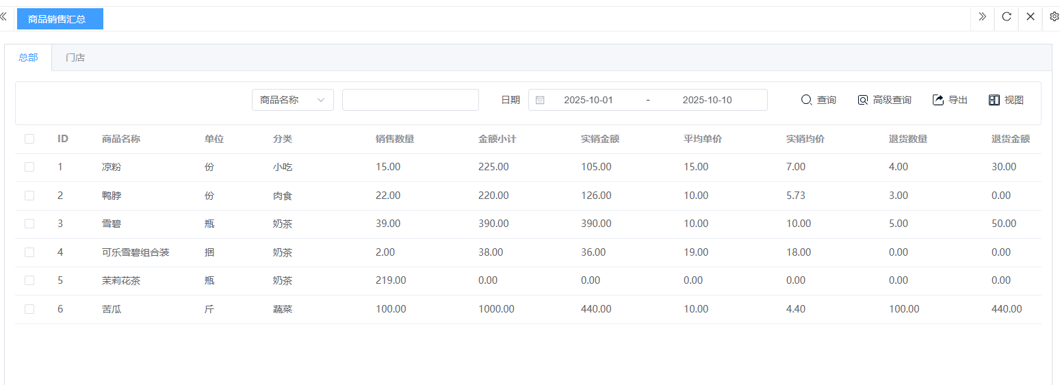This screenshot has height=385, width=1060.
Task: Open the start date 2025-10-01 picker
Action: point(588,100)
